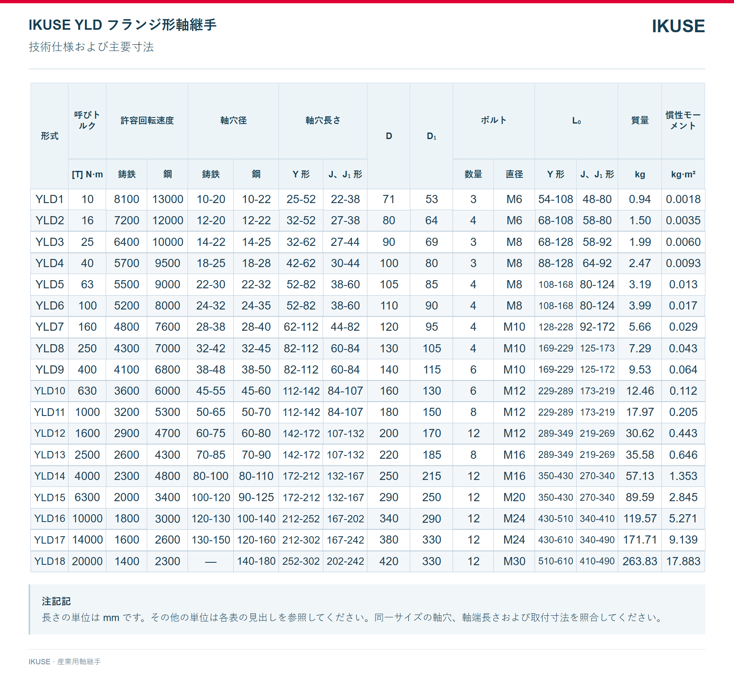Screen dimensions: 734x681
Task: Click the '[T] N·m' unit sub-header
Action: tap(87, 175)
